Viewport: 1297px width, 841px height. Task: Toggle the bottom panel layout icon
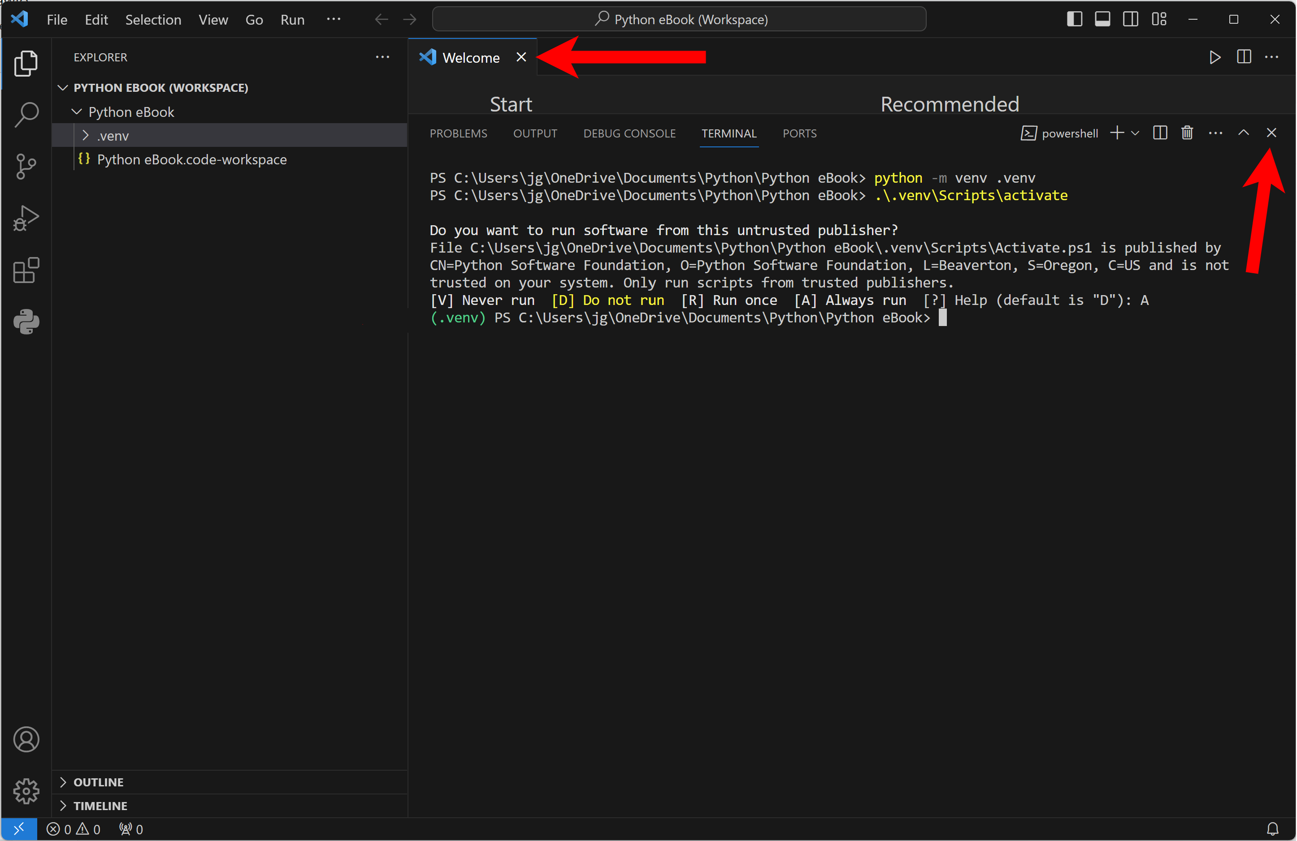(1102, 19)
